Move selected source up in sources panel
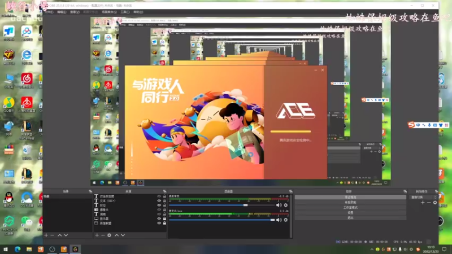 117,235
